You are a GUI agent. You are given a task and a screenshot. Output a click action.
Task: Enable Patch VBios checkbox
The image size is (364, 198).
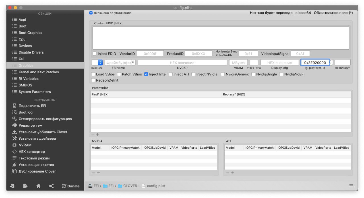pos(119,74)
